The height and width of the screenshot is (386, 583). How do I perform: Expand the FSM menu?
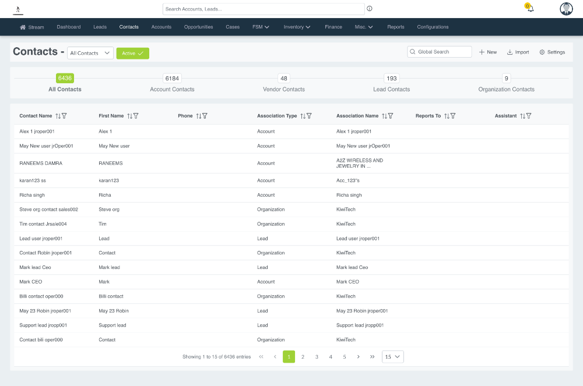261,27
